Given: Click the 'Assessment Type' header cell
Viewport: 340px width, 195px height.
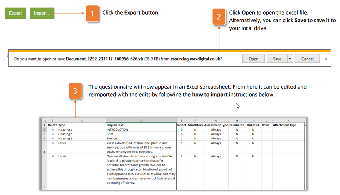Looking at the screenshot, I should (x=216, y=125).
